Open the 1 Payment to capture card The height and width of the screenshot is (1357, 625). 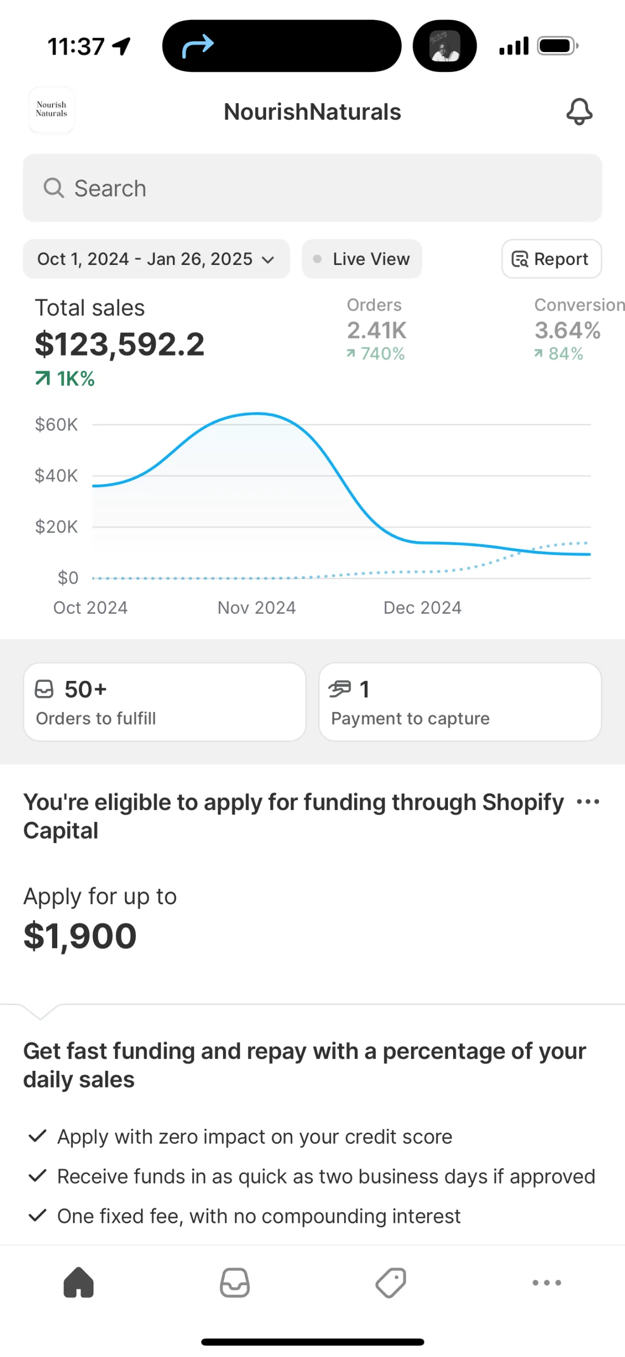tap(459, 702)
